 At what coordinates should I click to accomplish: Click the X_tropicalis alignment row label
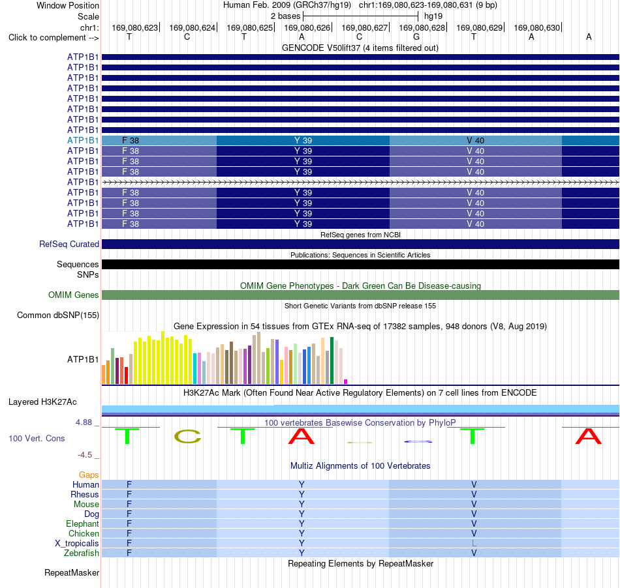click(x=77, y=544)
